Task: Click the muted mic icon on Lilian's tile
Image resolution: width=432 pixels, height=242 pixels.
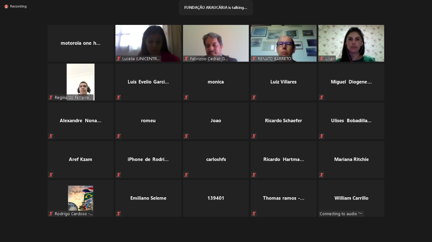Action: tap(322, 59)
